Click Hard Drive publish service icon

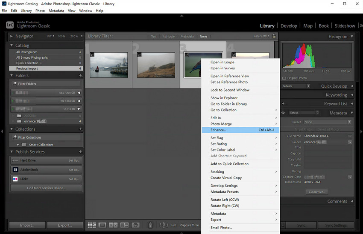point(15,160)
